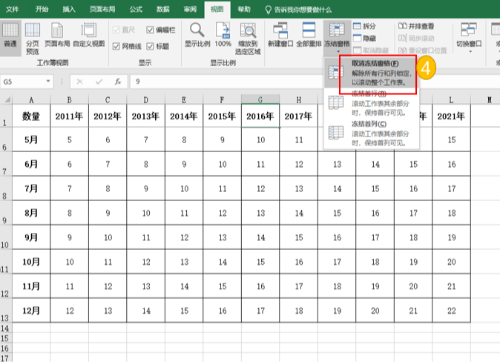Click the formula bar confirm checkmark icon

coord(99,82)
